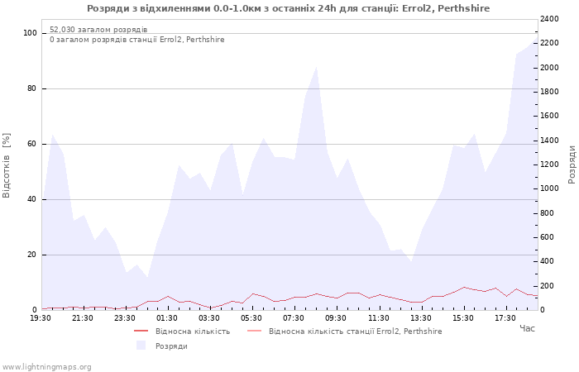Click the 17:30 time axis label

(x=505, y=318)
